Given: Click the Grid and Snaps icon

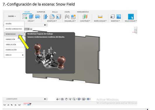Looking at the screenshot, I should tap(84, 99).
